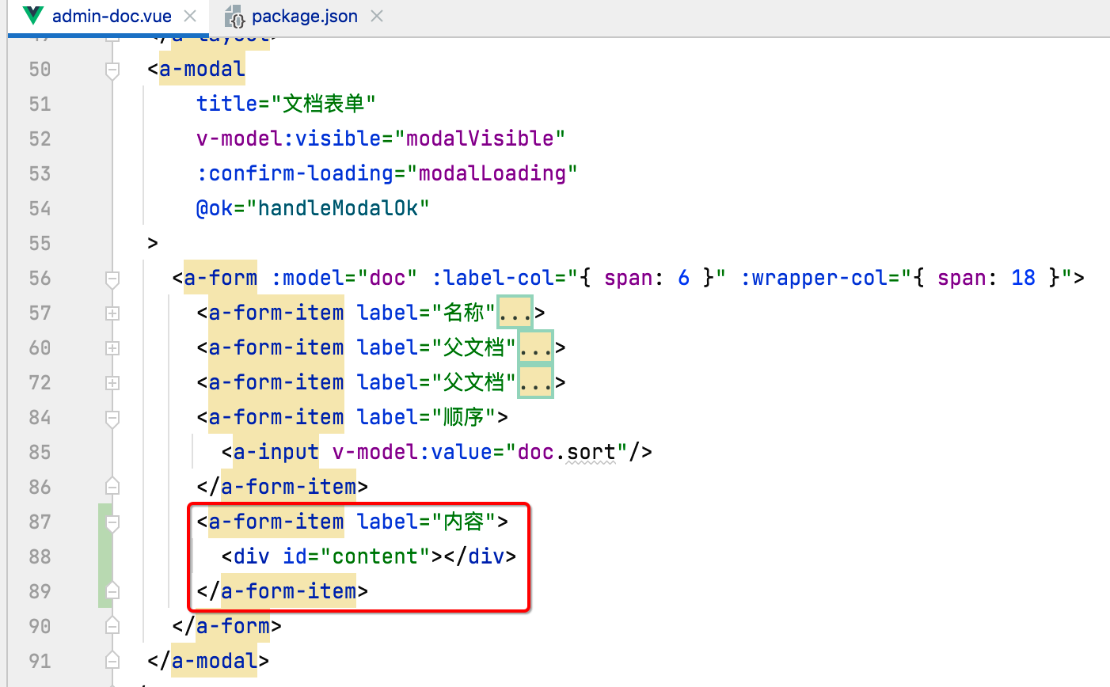Expand the folded region at line 72
This screenshot has width=1110, height=687.
pos(112,382)
